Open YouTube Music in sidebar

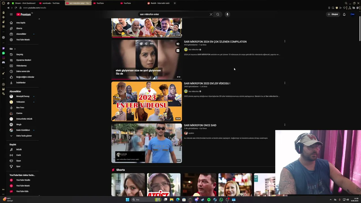coord(23,40)
